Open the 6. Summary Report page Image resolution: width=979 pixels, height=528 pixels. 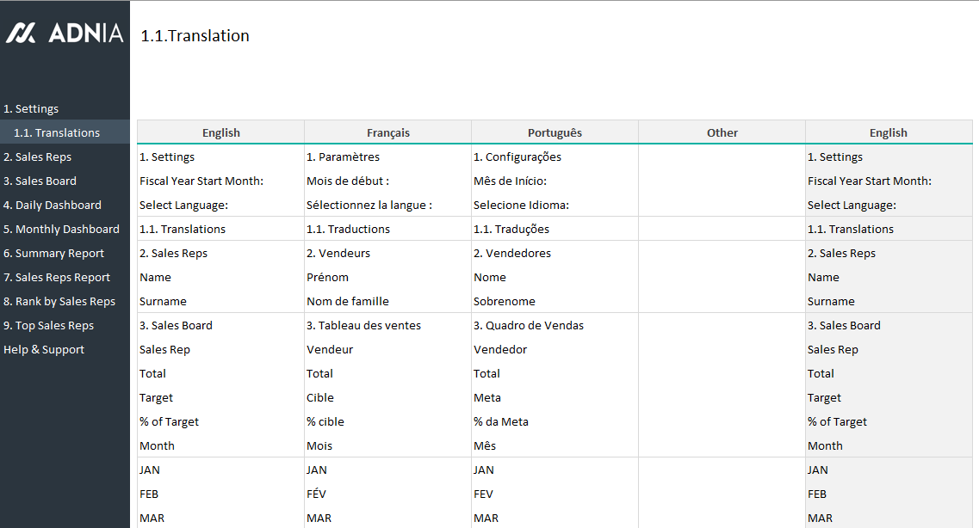click(x=53, y=254)
